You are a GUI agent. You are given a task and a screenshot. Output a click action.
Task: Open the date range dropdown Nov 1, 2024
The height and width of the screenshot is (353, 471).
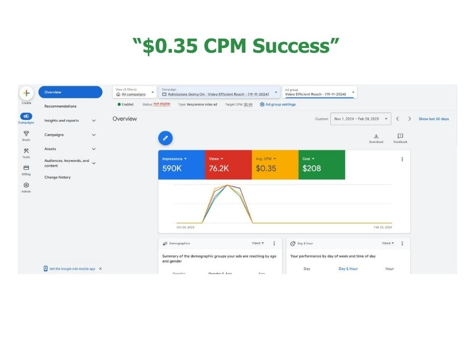(x=360, y=119)
